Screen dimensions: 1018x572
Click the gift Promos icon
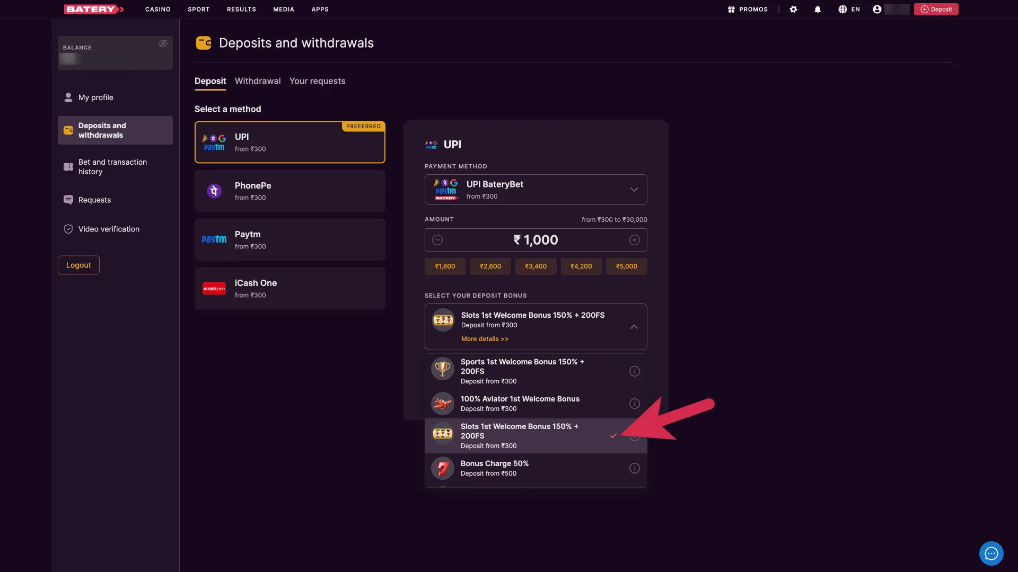pyautogui.click(x=731, y=9)
